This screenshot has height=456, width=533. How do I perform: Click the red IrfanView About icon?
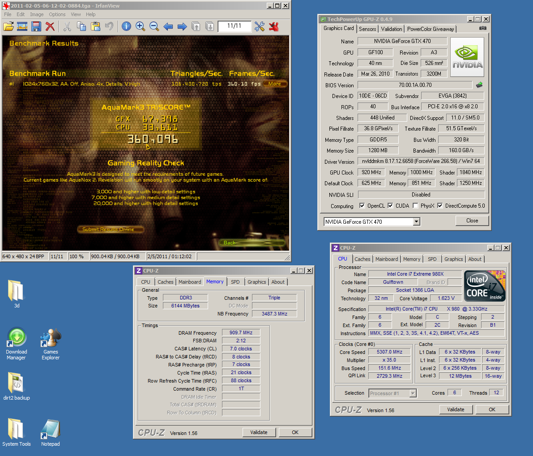[x=273, y=26]
